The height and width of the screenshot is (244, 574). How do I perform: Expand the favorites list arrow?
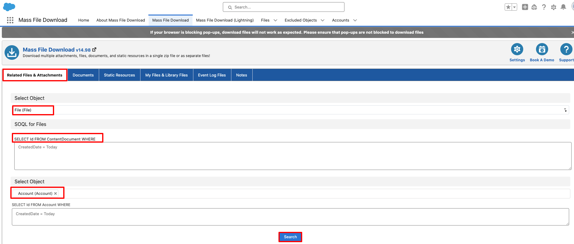[x=514, y=7]
